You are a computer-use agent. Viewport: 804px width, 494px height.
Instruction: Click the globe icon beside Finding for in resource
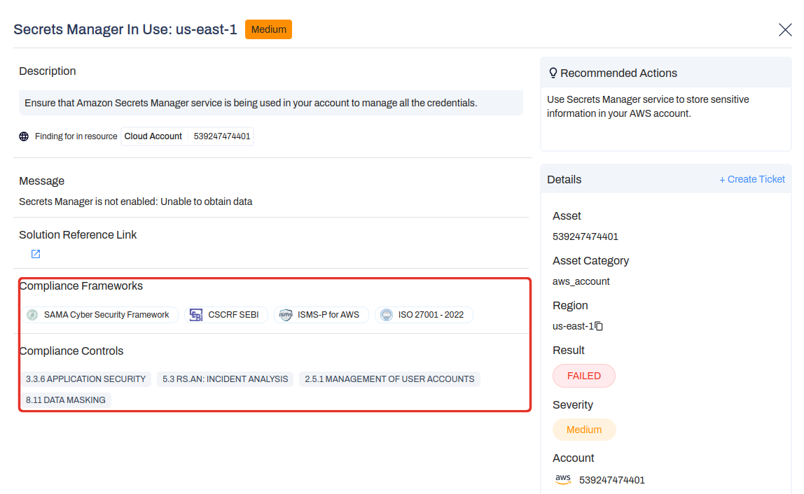(x=24, y=136)
